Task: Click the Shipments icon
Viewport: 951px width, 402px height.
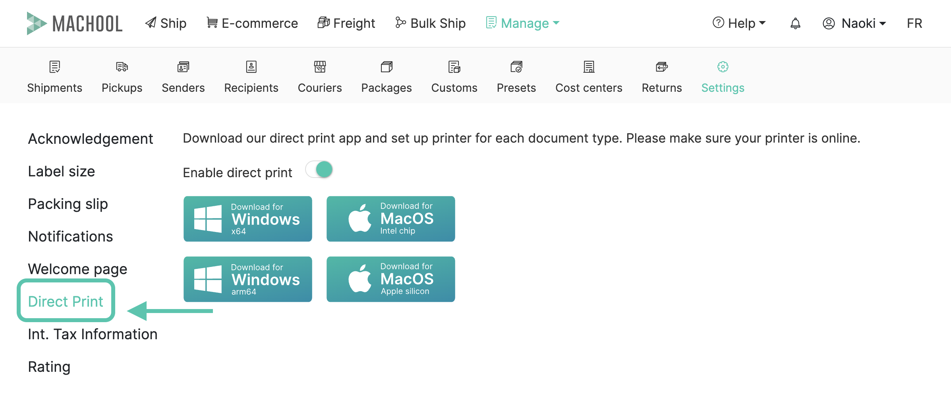Action: (55, 67)
